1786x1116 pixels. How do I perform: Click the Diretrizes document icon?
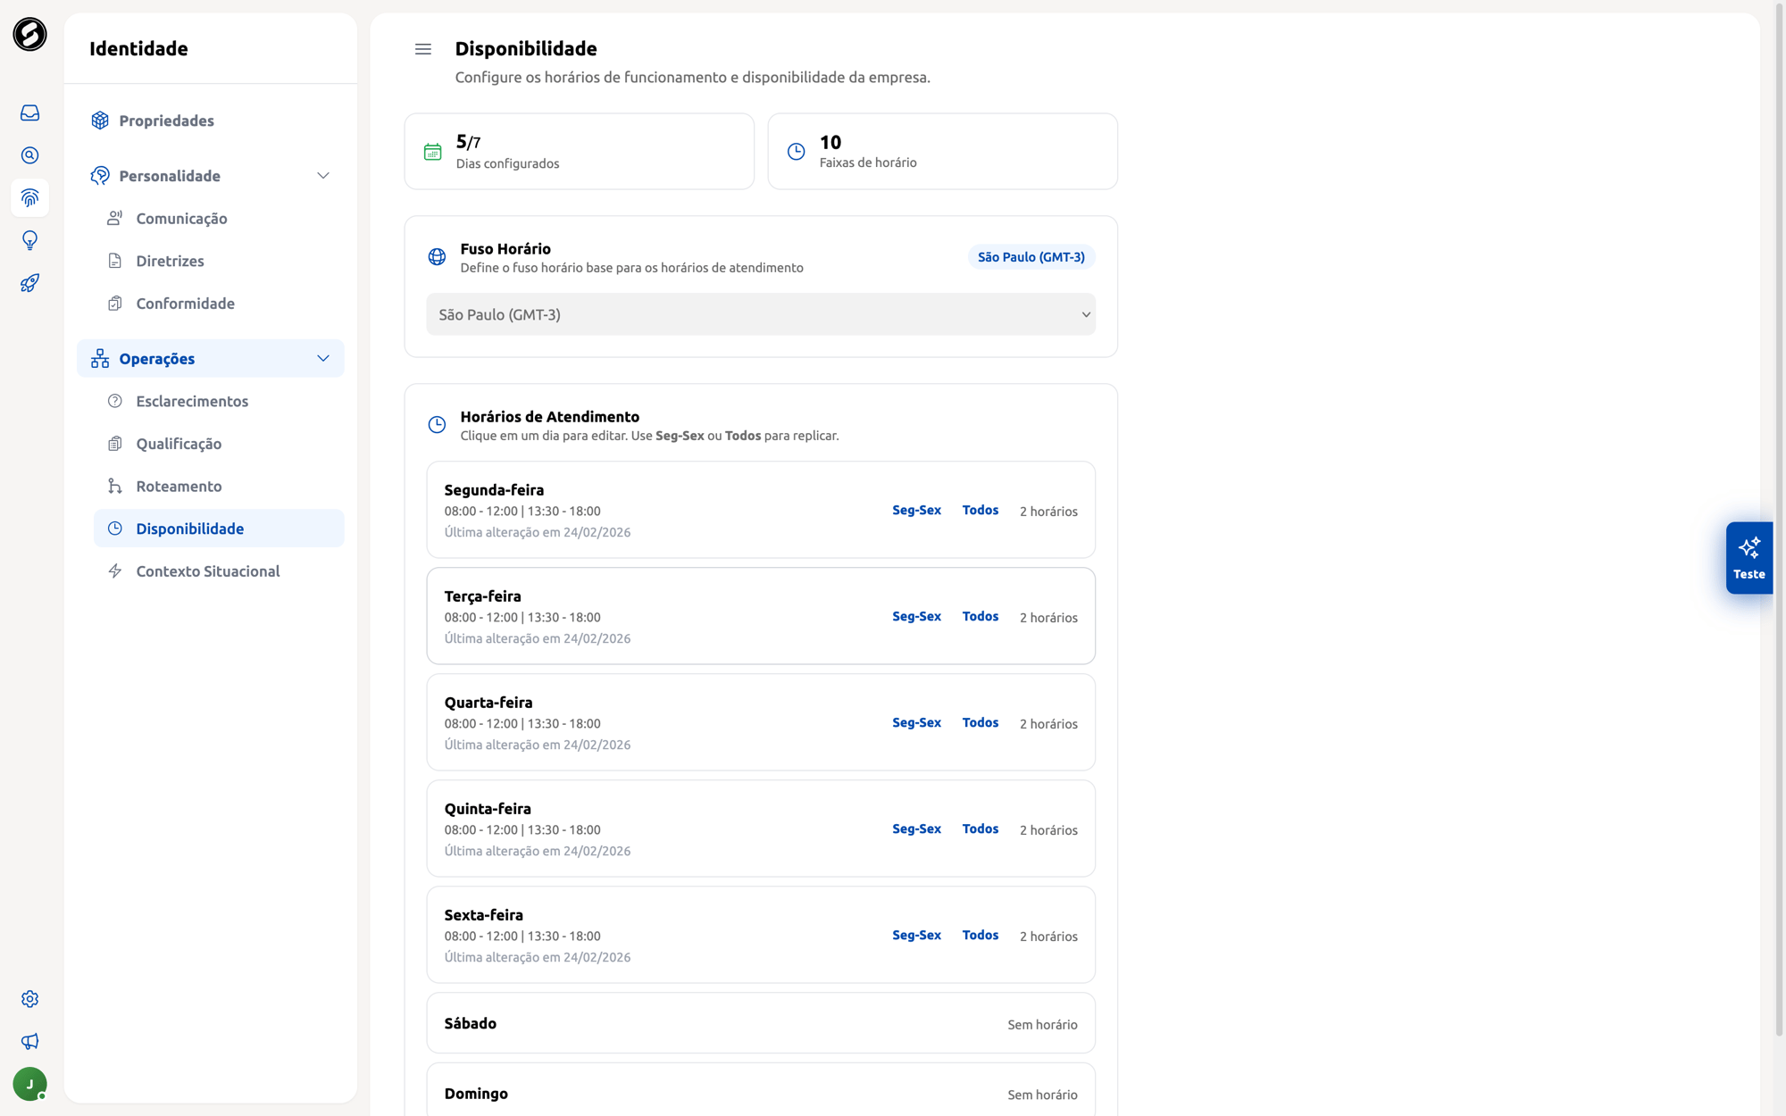[115, 261]
